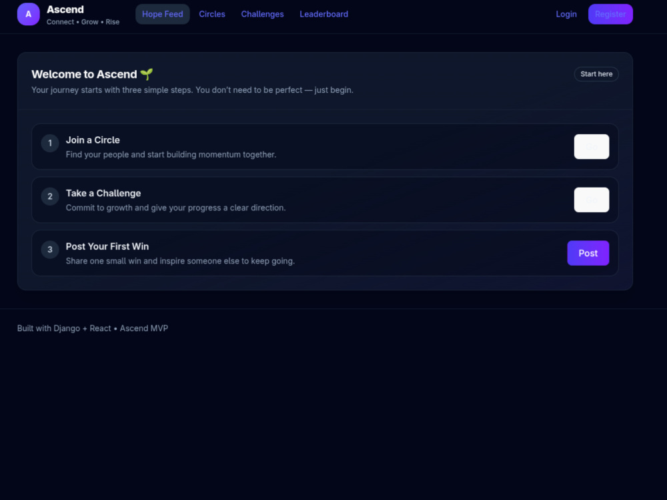This screenshot has height=500, width=667.
Task: Click 'Commit to growth' description text
Action: 175,208
